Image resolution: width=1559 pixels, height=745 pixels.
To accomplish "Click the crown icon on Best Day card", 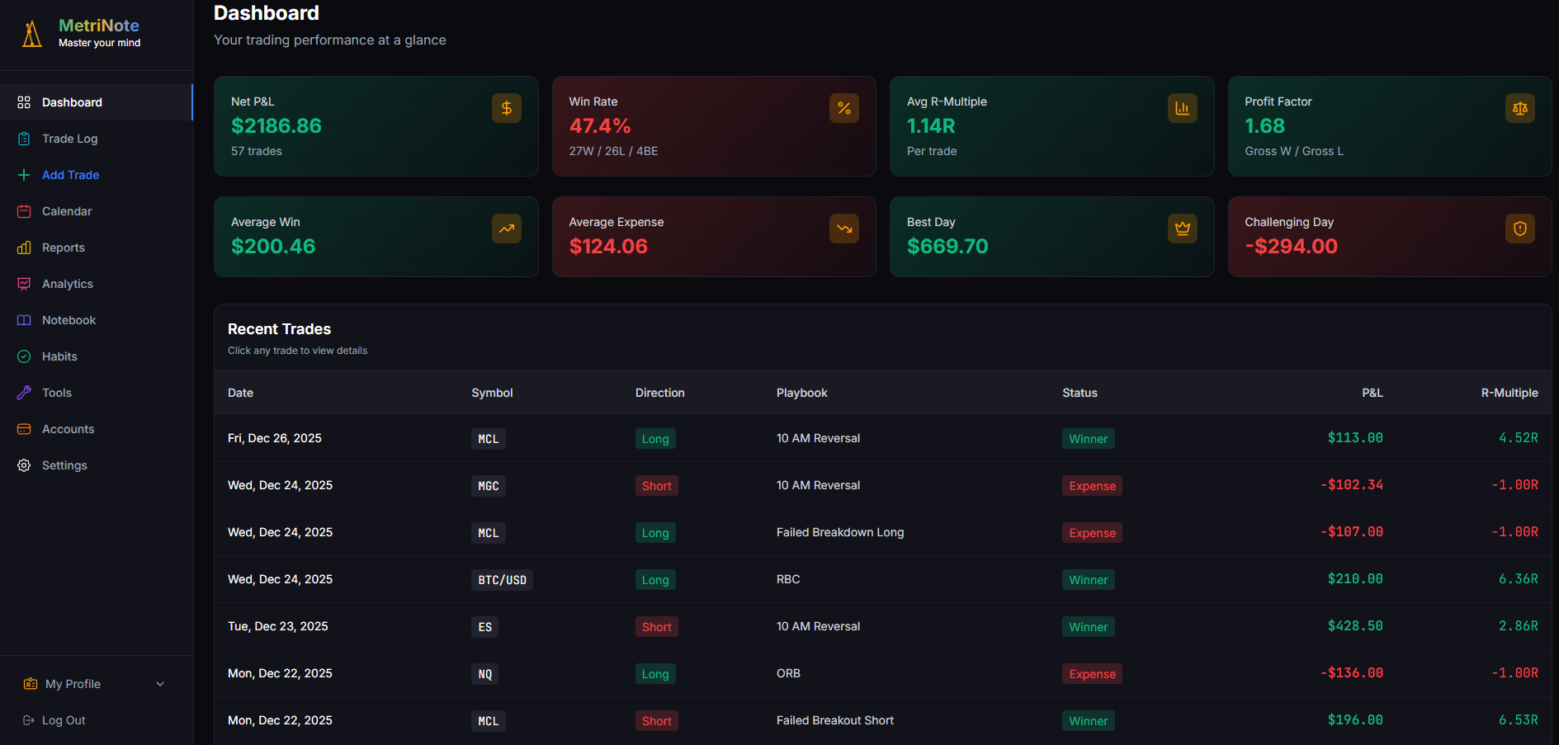I will 1182,229.
